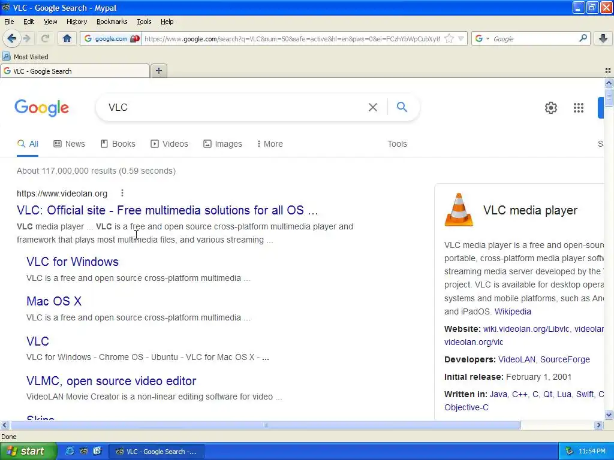This screenshot has height=460, width=614.
Task: Open the tab groups icon
Action: (608, 71)
